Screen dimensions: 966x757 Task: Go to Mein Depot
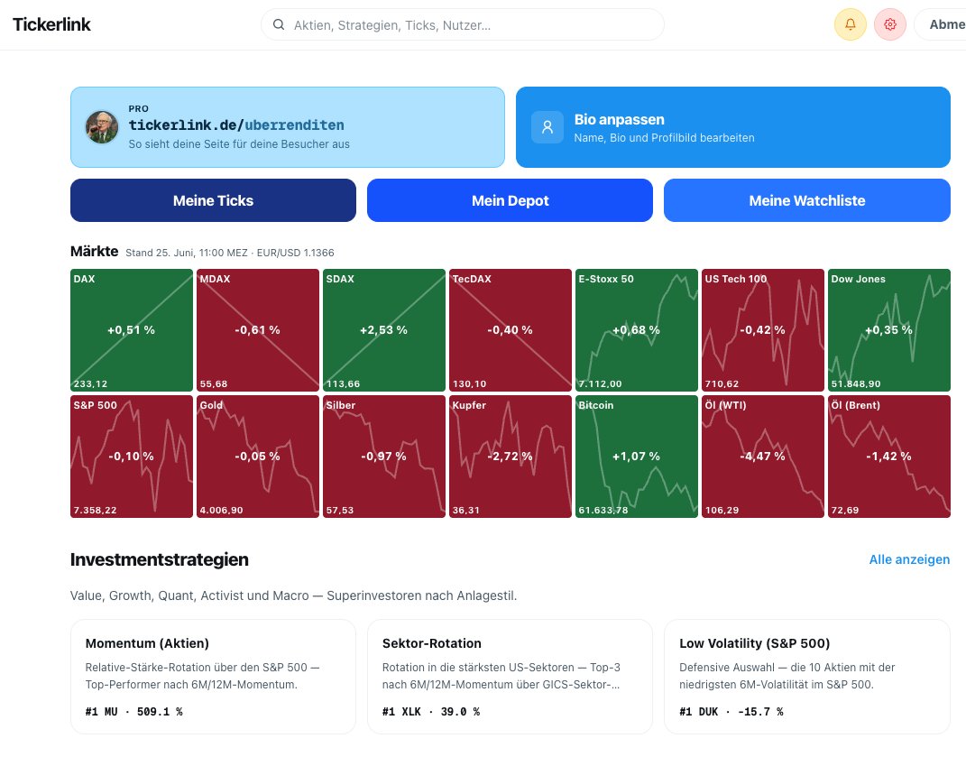click(x=511, y=200)
